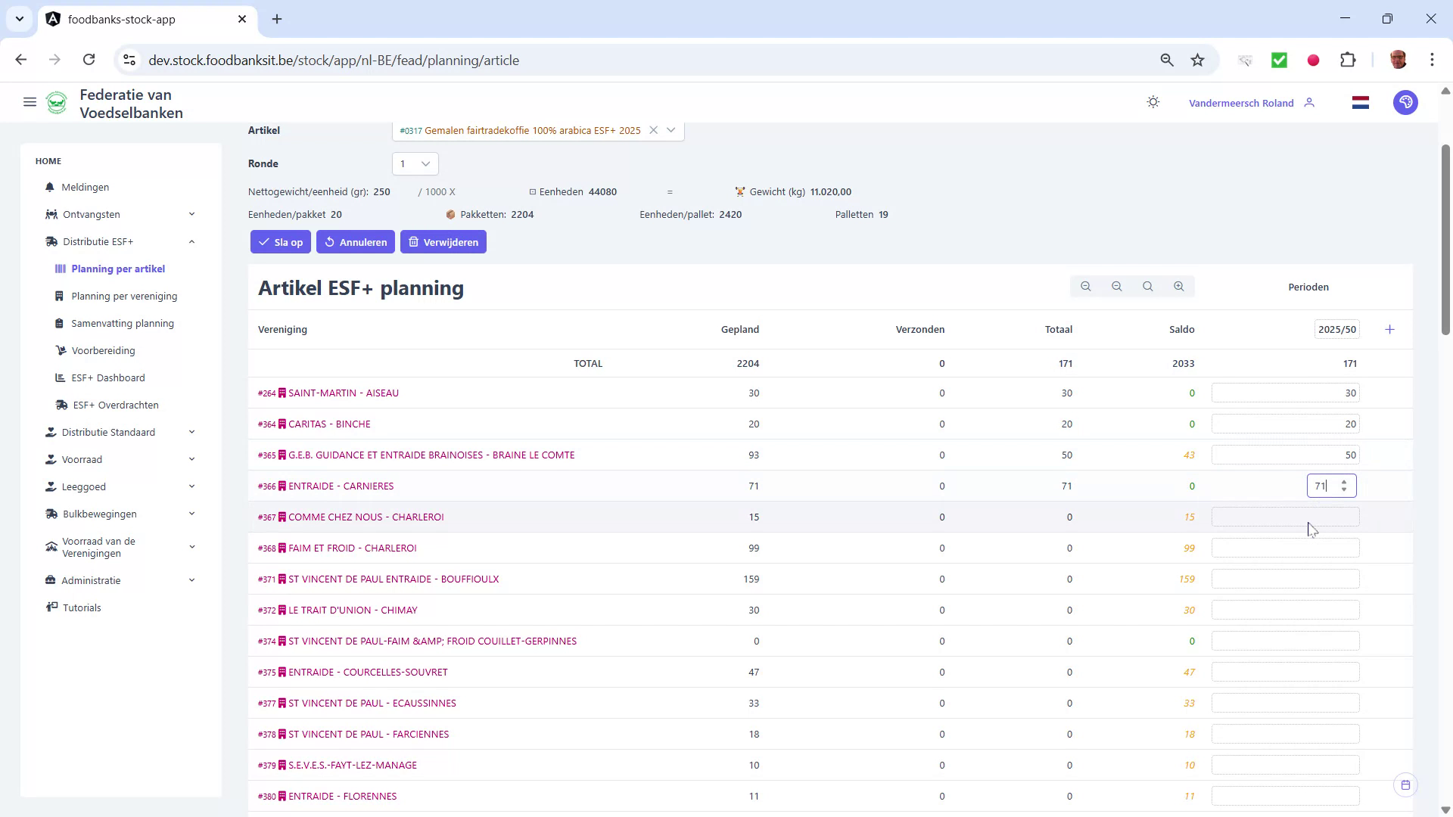
Task: Select the ESF+ Dashboard sidebar item
Action: tap(107, 377)
